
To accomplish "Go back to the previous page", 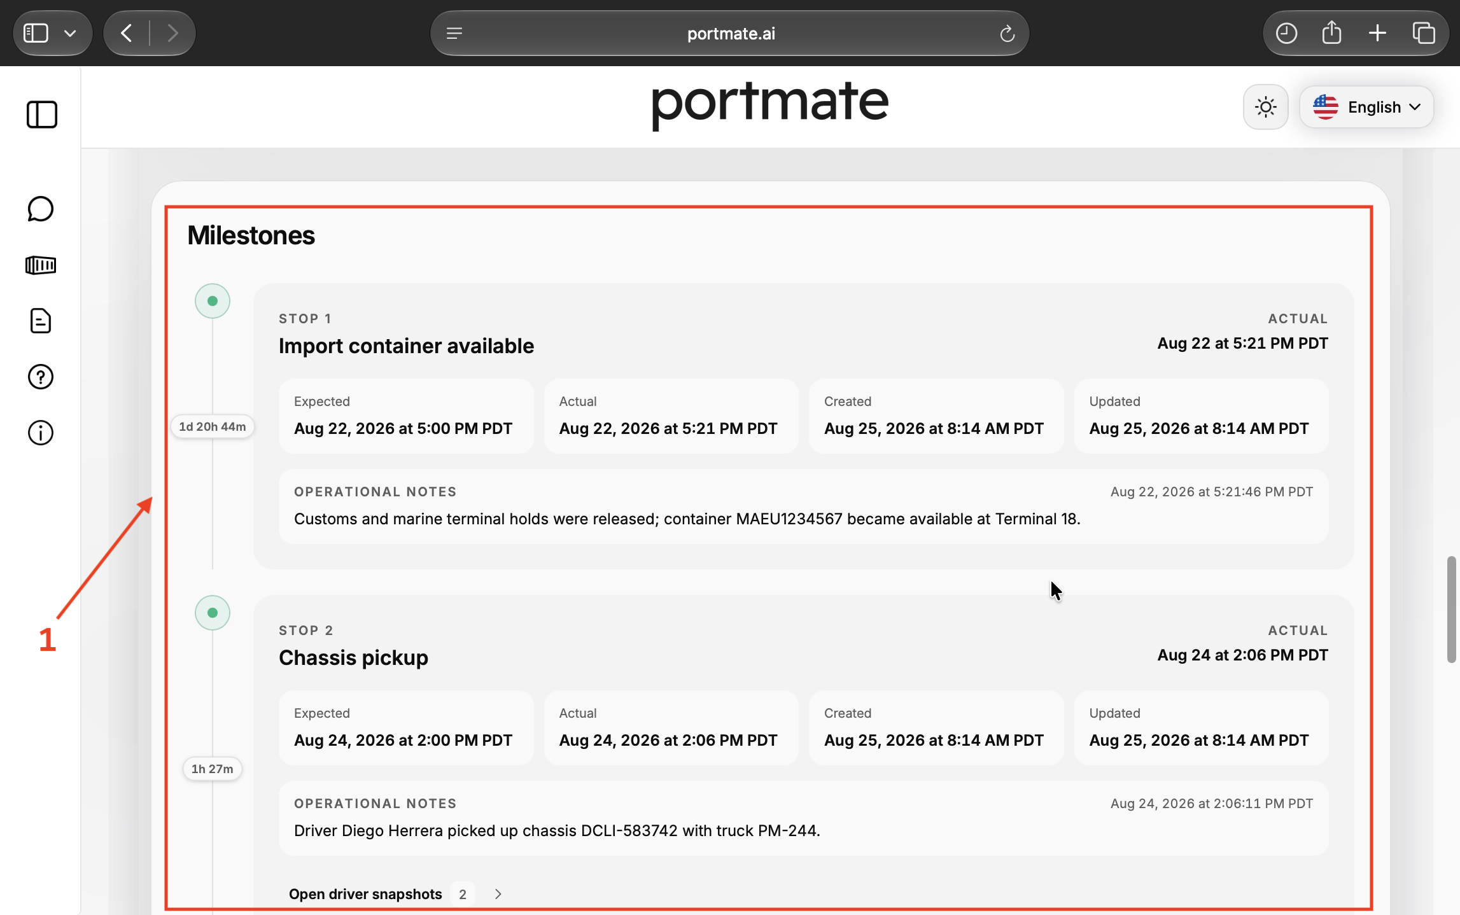I will pyautogui.click(x=127, y=33).
